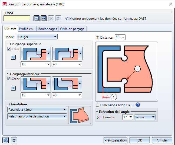
Task: Open the Percer angle execution dropdown
Action: pos(145,117)
